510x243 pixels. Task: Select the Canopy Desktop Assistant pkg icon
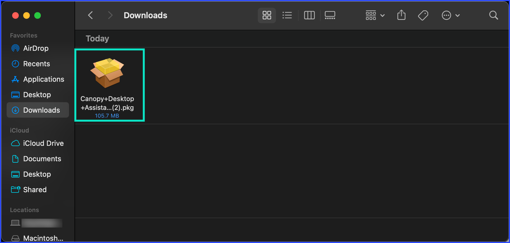(107, 73)
